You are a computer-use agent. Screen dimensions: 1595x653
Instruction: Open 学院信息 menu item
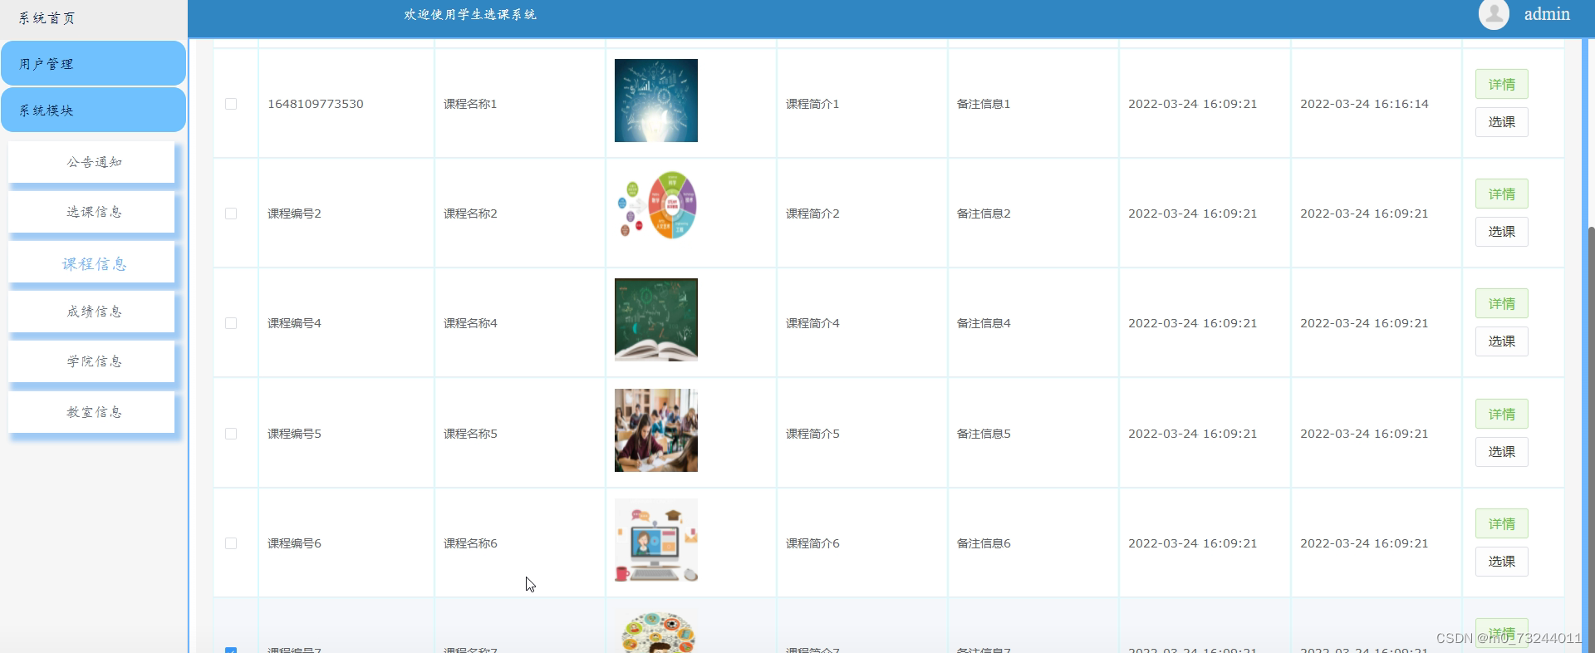(x=91, y=361)
